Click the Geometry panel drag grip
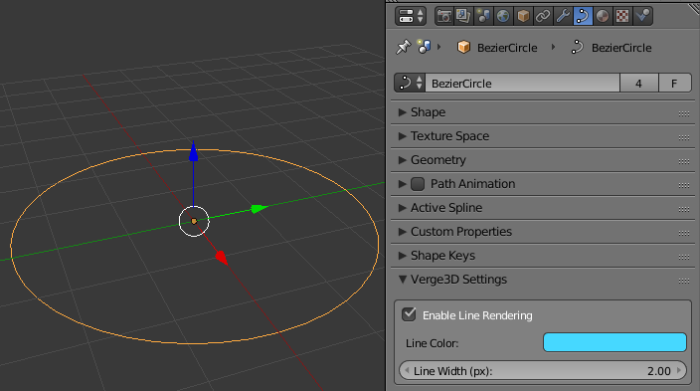This screenshot has width=700, height=391. [x=684, y=162]
